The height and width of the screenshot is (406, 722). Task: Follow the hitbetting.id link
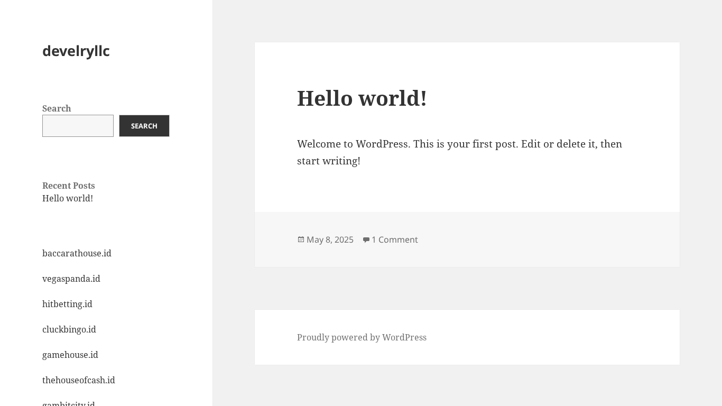[67, 304]
